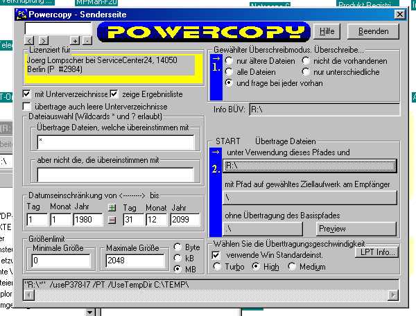Choose Turbo transfer speed

click(x=218, y=267)
